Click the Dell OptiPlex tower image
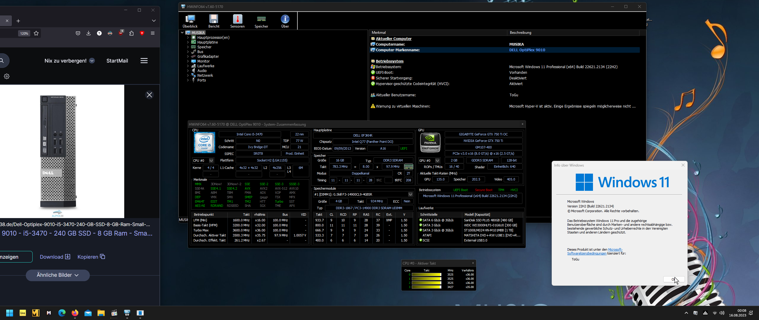The image size is (759, 320). click(58, 151)
